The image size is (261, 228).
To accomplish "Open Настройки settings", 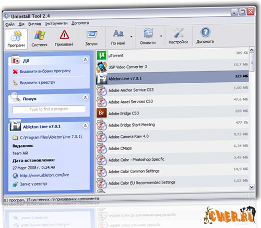I will [x=179, y=36].
